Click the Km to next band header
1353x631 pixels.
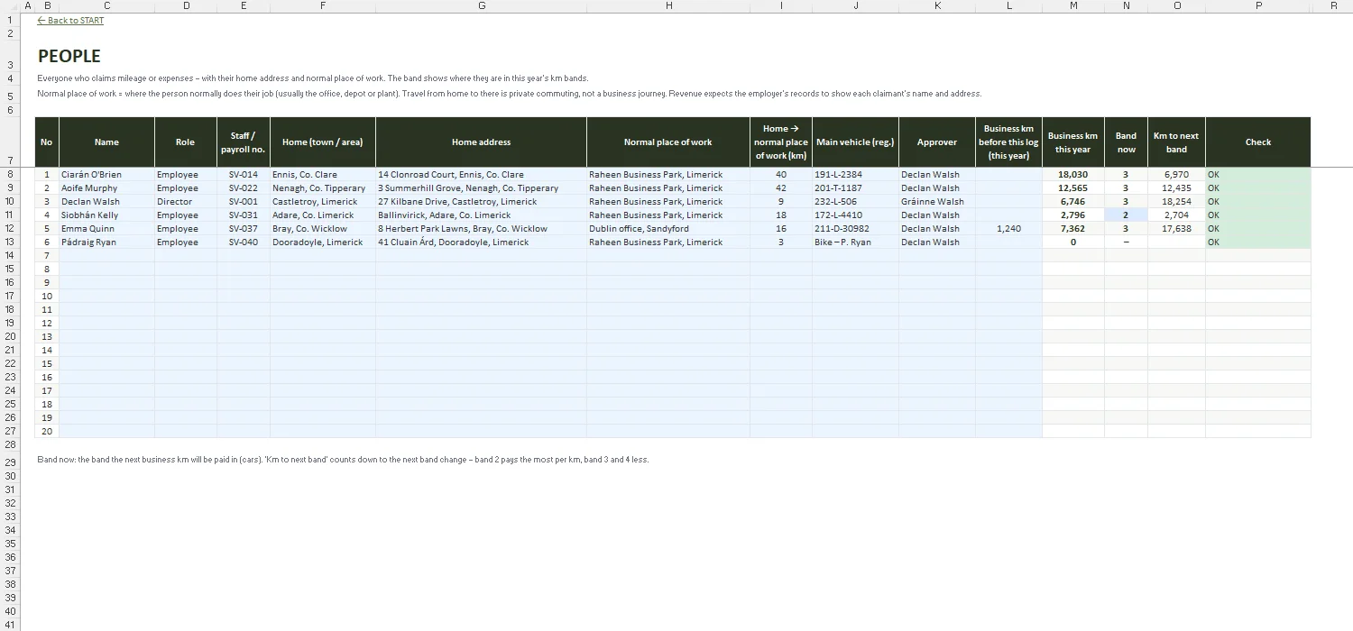(x=1176, y=142)
